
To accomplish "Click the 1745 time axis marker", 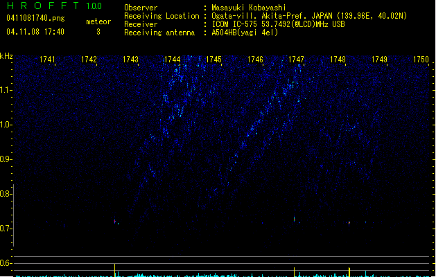I will tap(213, 60).
